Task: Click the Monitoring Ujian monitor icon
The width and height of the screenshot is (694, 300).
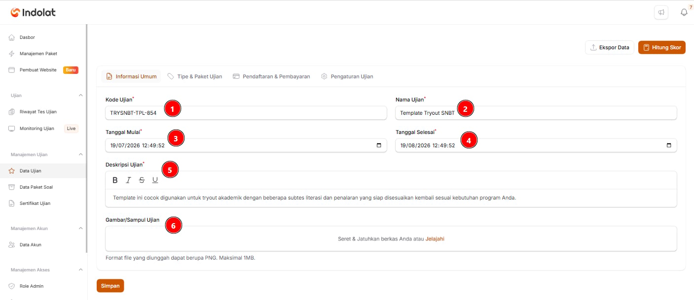Action: (12, 129)
